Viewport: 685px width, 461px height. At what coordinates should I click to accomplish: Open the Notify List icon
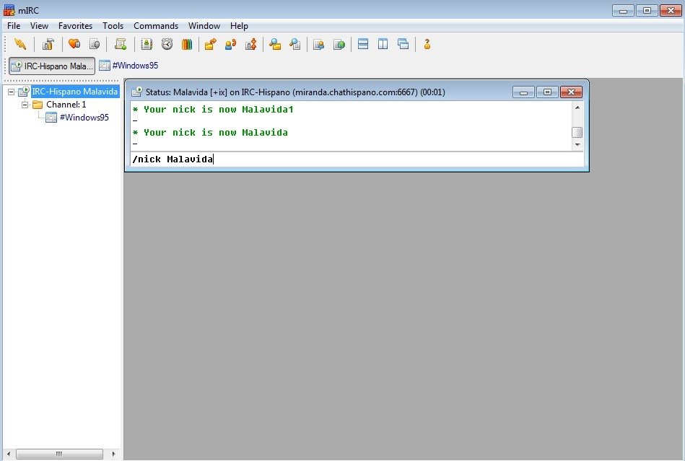coord(319,44)
